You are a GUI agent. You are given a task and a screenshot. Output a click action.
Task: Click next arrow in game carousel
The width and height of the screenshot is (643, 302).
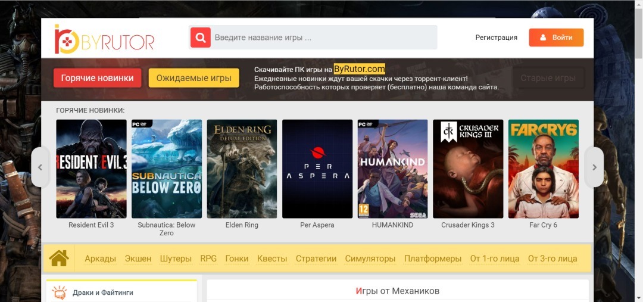pos(594,167)
